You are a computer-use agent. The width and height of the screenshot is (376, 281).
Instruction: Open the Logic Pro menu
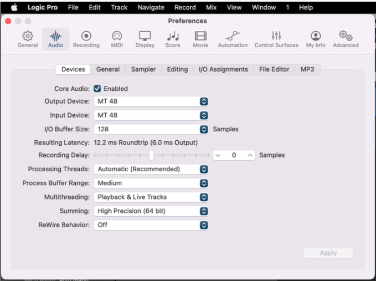tap(43, 7)
